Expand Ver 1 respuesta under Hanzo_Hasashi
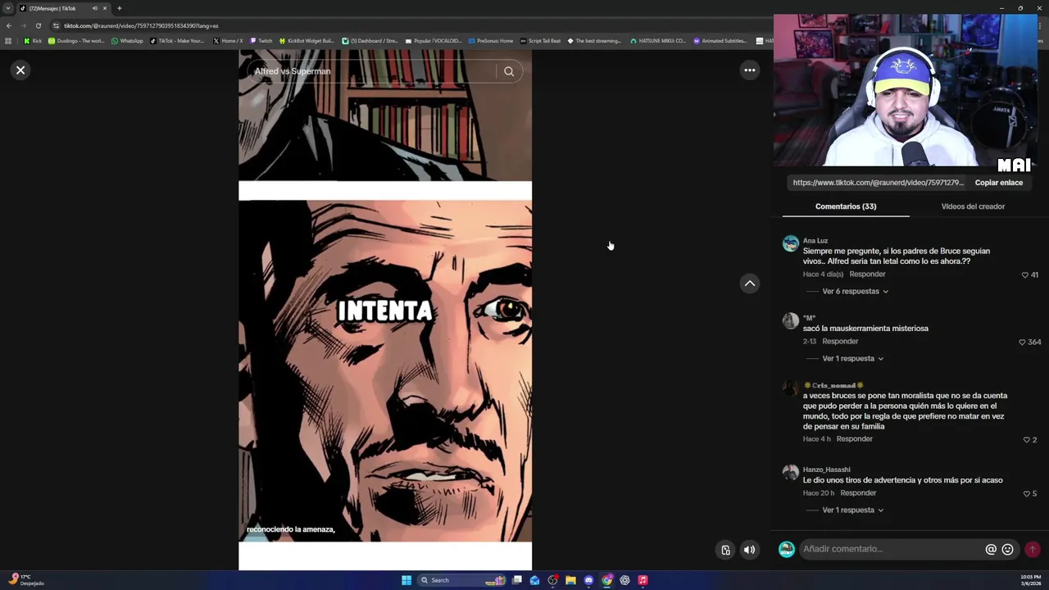1049x590 pixels. coord(852,511)
